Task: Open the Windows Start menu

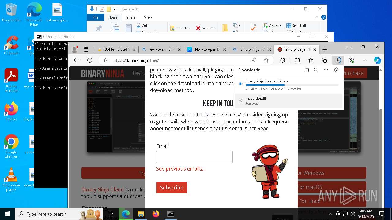Action: [7, 214]
